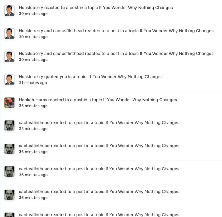Click cactusflinthead's avatar on the 35-minute notification
This screenshot has height=217, width=222.
coord(10,126)
